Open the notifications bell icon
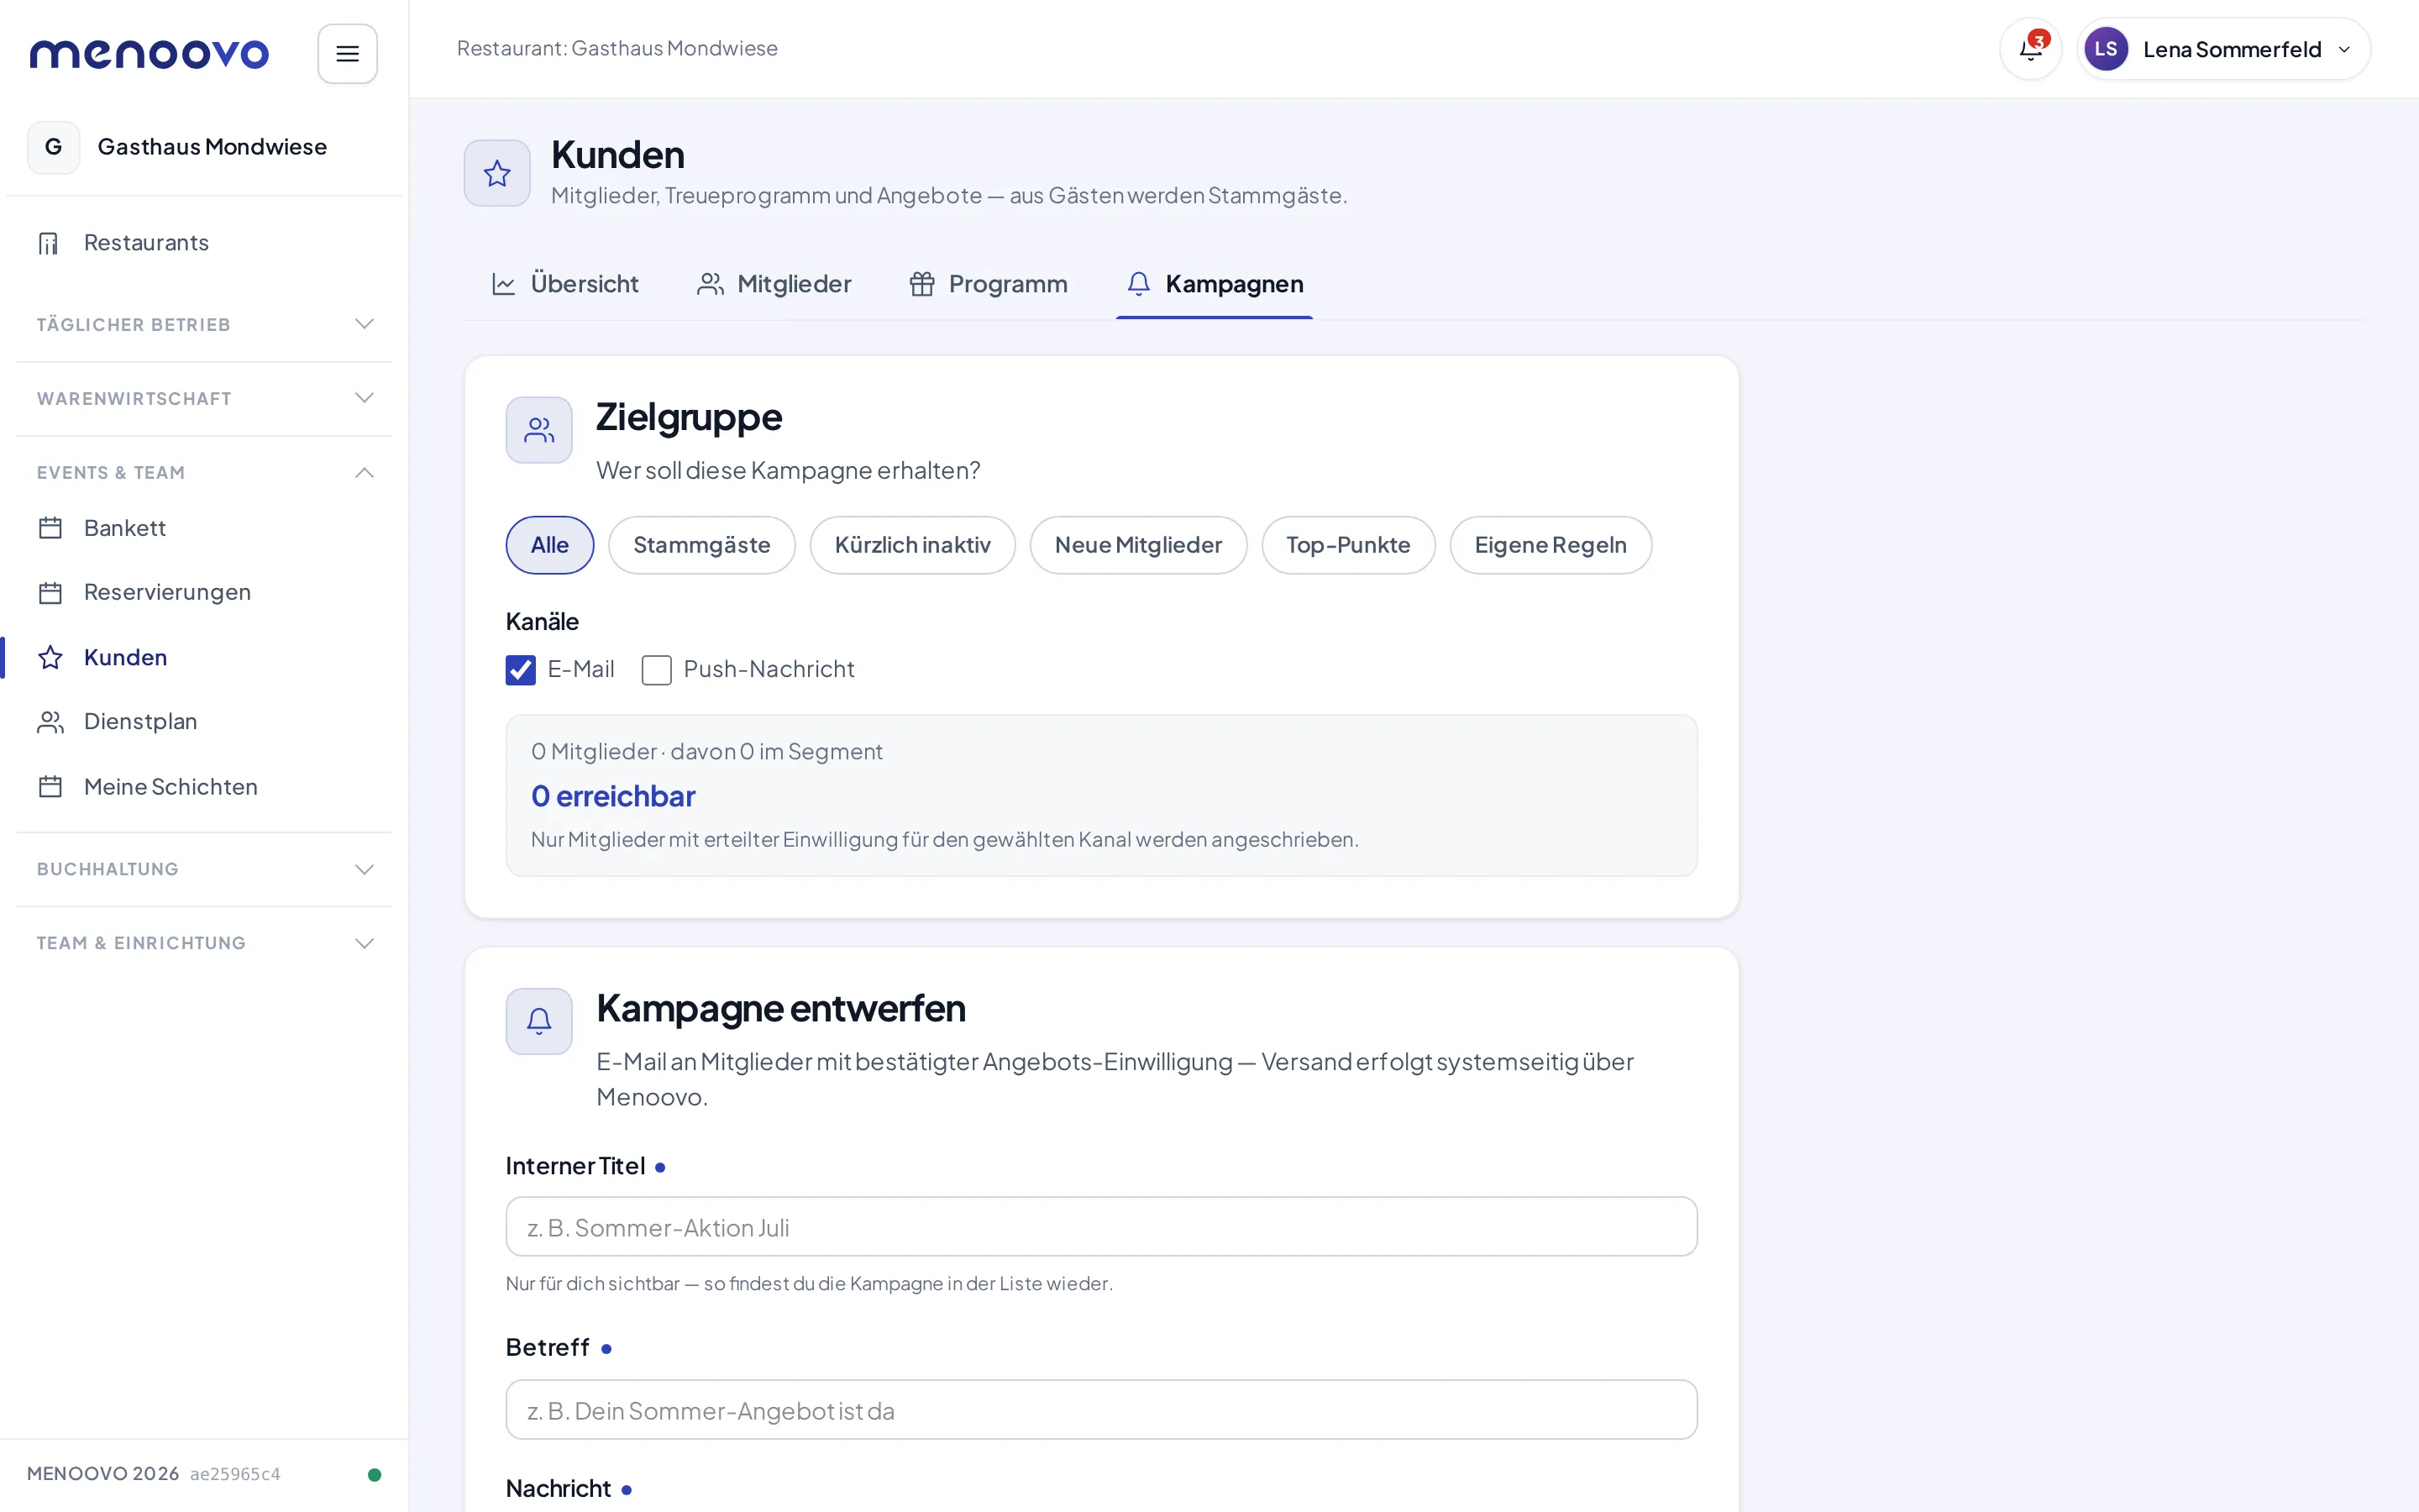 (x=2030, y=49)
